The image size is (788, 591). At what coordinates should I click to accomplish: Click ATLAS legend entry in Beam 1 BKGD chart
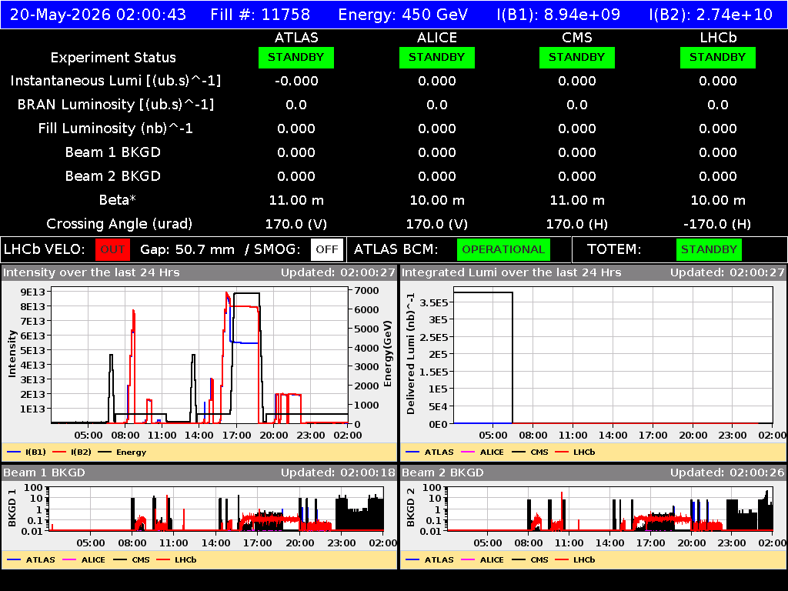tap(31, 559)
